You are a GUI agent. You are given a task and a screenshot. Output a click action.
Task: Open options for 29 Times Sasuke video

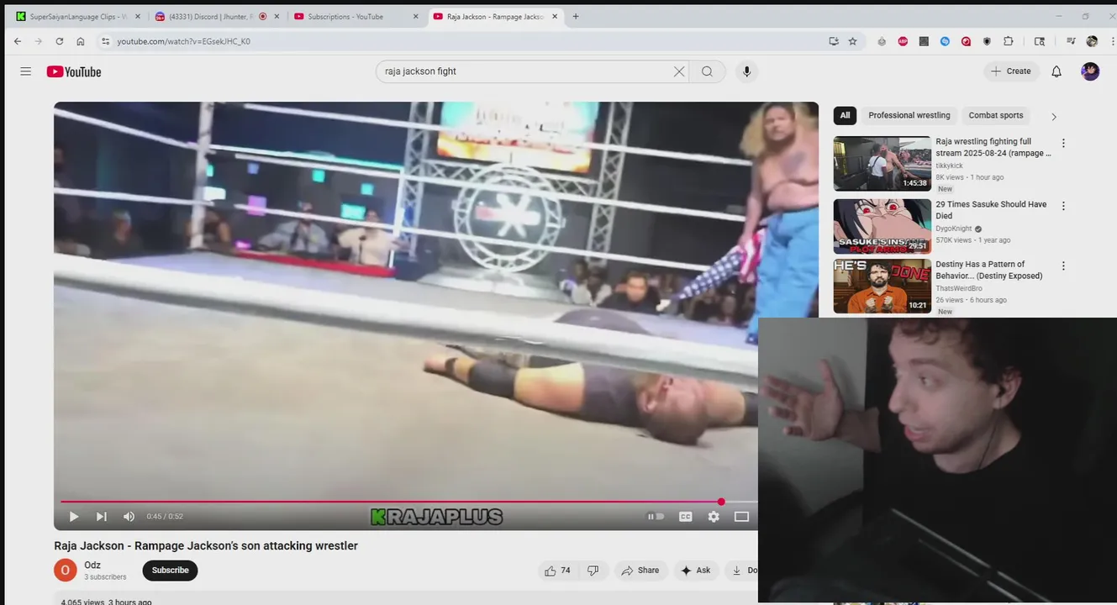click(1063, 206)
